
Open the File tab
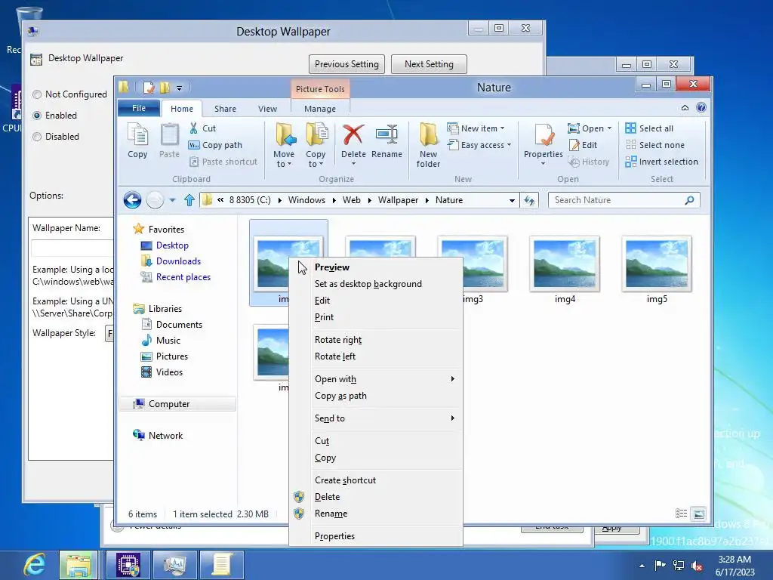pos(139,108)
